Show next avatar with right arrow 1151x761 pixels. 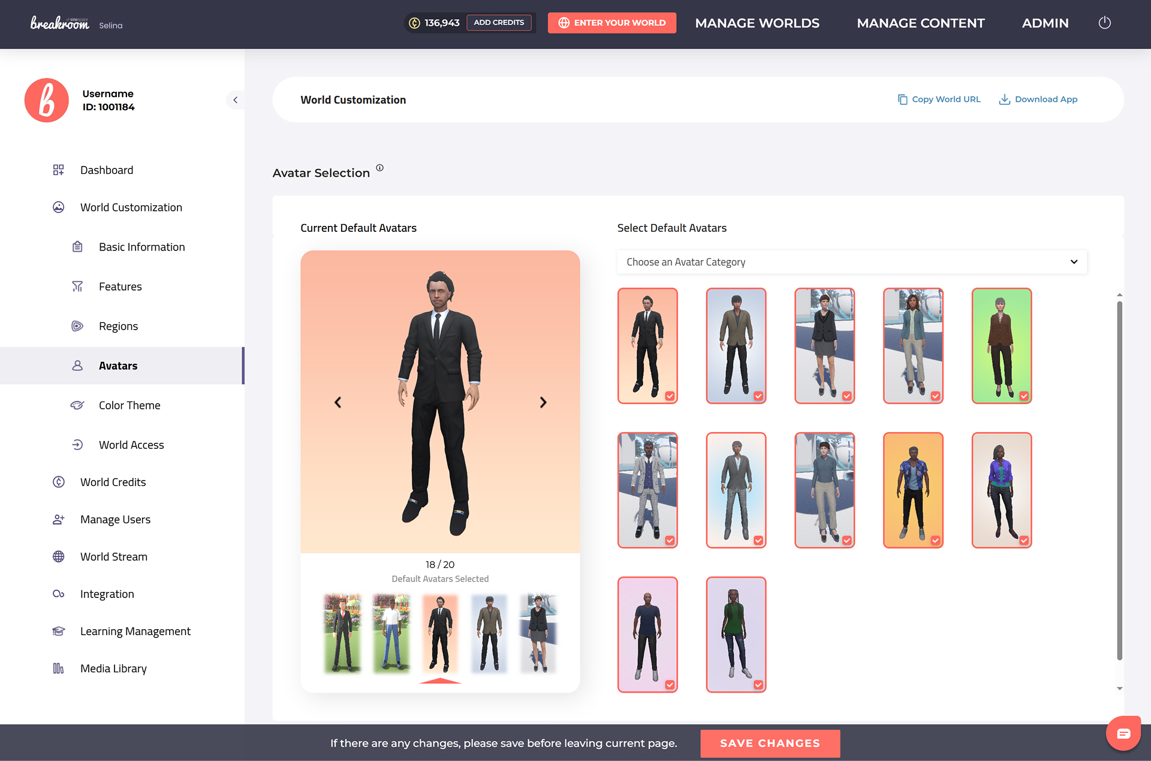point(543,402)
